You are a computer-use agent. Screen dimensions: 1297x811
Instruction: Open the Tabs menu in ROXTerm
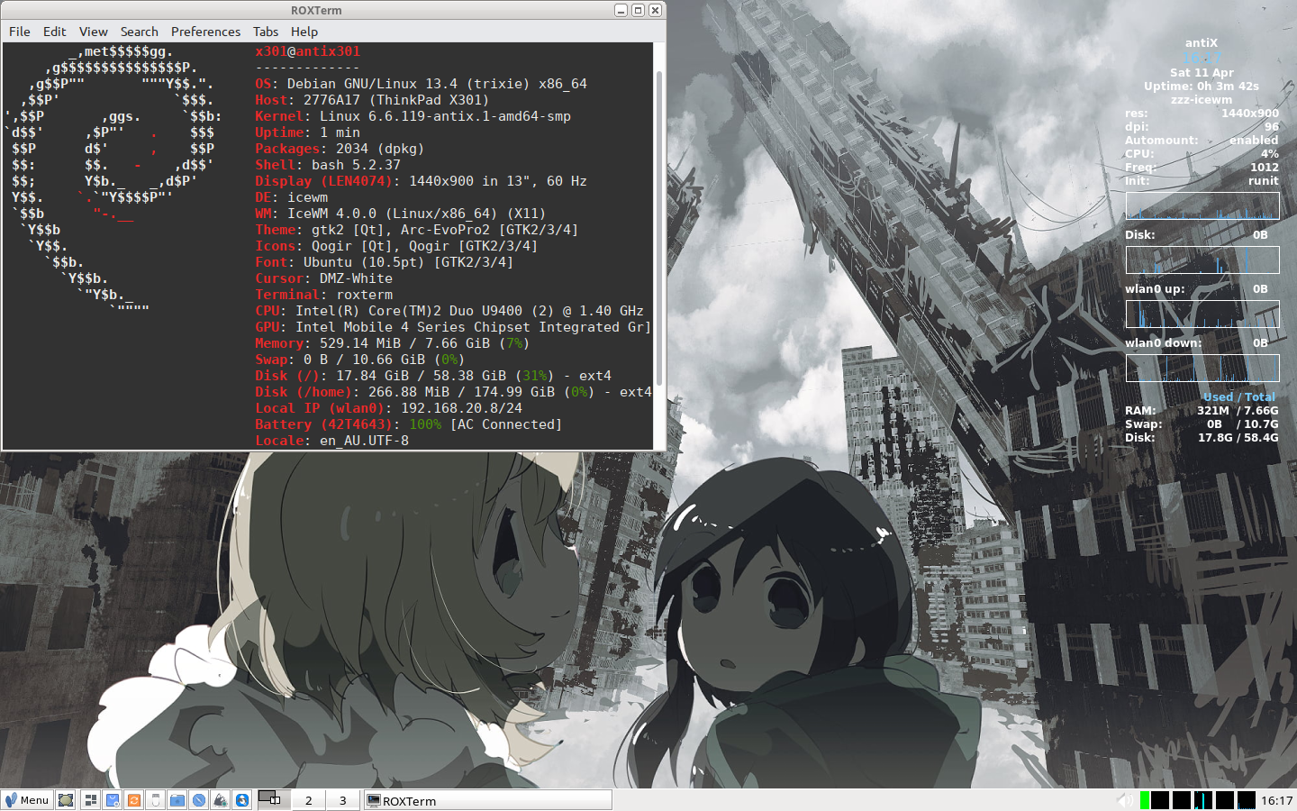[266, 32]
